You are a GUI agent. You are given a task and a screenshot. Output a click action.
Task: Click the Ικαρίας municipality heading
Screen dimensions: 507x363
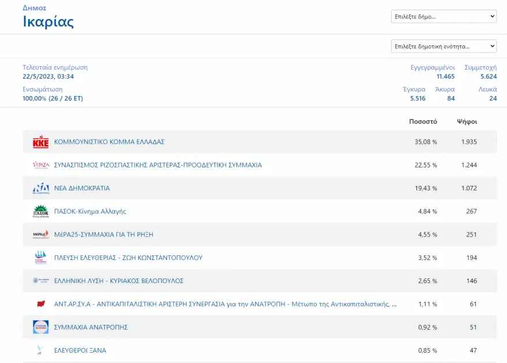click(x=48, y=22)
